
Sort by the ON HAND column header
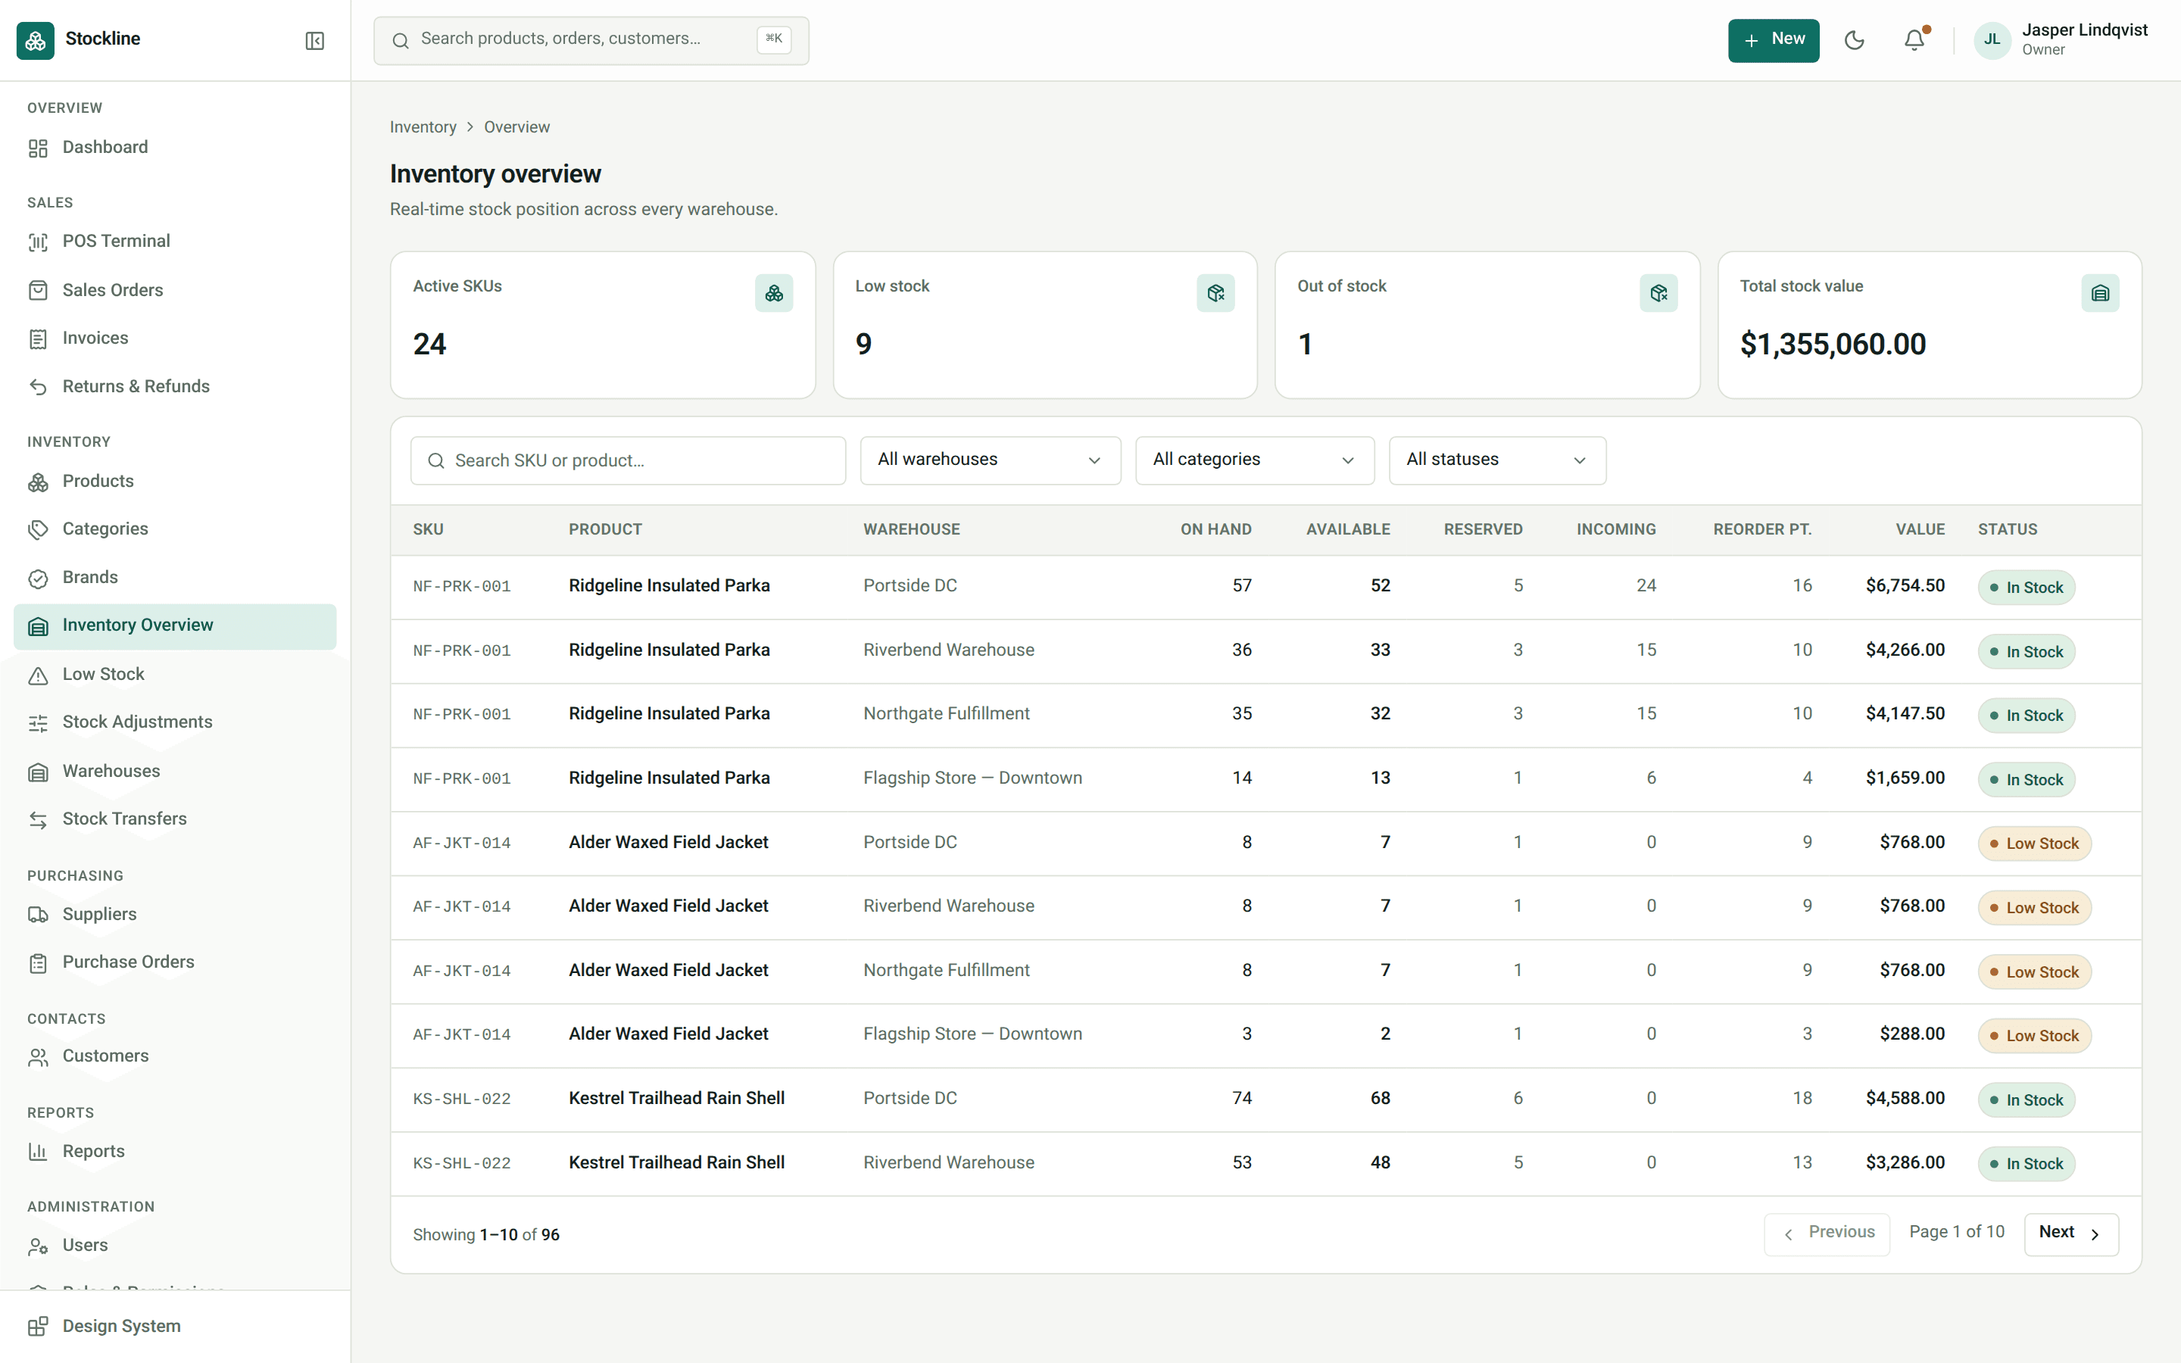pos(1215,529)
